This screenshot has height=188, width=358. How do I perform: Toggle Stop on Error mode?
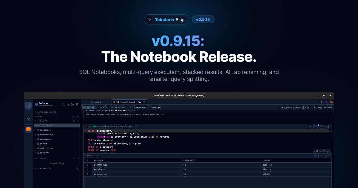point(119,107)
